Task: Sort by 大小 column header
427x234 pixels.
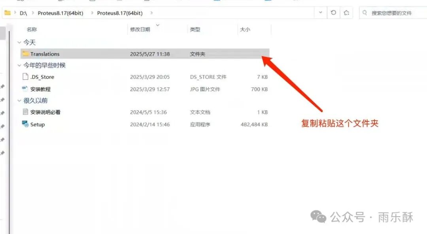Action: coord(245,30)
